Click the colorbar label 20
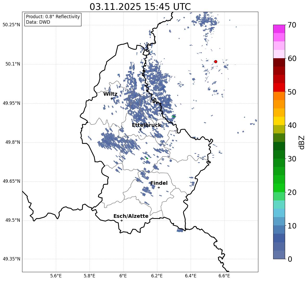308x281 pixels. pyautogui.click(x=292, y=192)
